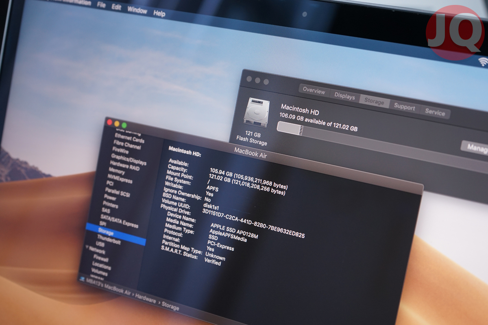Screen dimensions: 488x325
Task: Select SATA/SATA Express in the sidebar
Action: (x=119, y=221)
